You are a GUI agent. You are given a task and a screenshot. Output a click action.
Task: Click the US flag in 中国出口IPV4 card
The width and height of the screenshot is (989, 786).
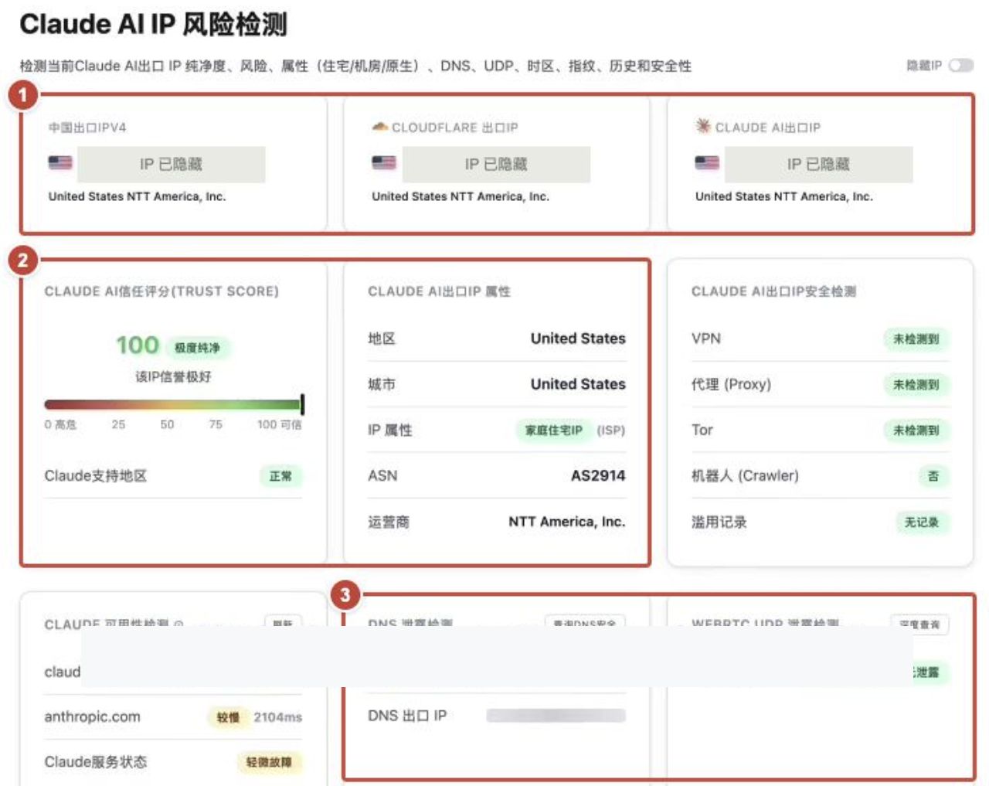pos(60,162)
